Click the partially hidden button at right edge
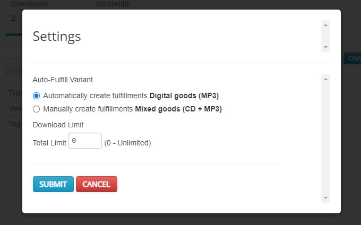361x225 pixels. pyautogui.click(x=352, y=58)
